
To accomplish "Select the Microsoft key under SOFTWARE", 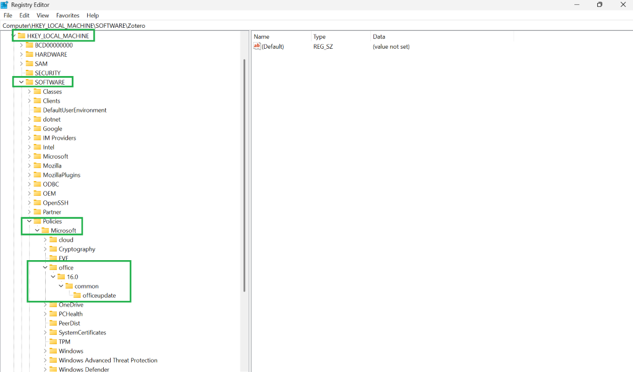I will [x=56, y=156].
